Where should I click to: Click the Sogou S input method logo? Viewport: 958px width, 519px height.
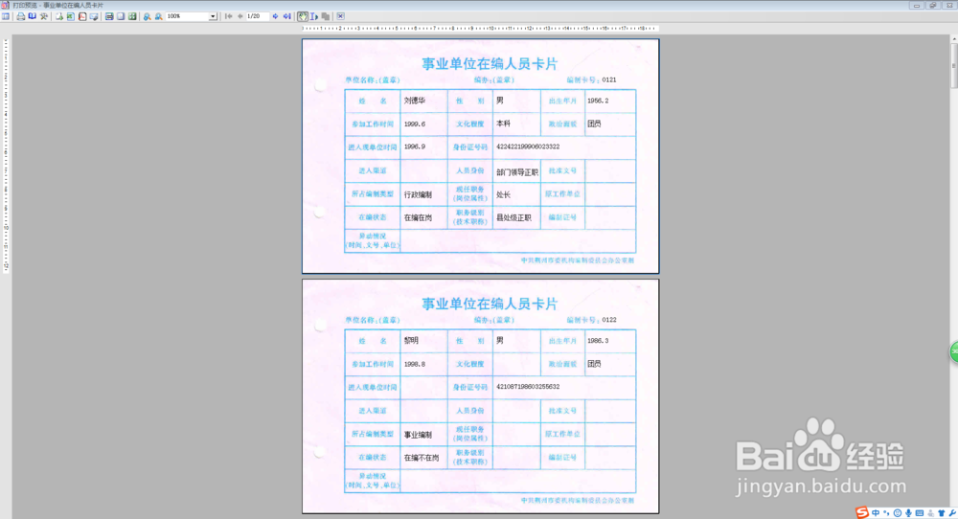click(862, 512)
